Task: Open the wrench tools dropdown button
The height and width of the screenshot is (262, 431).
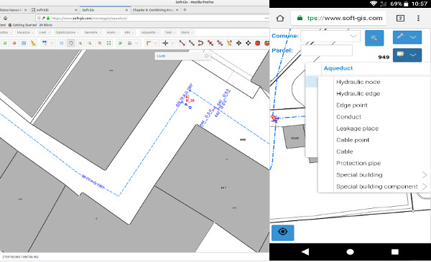Action: 407,37
